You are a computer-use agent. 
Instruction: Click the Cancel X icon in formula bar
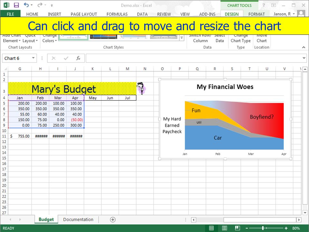point(54,58)
